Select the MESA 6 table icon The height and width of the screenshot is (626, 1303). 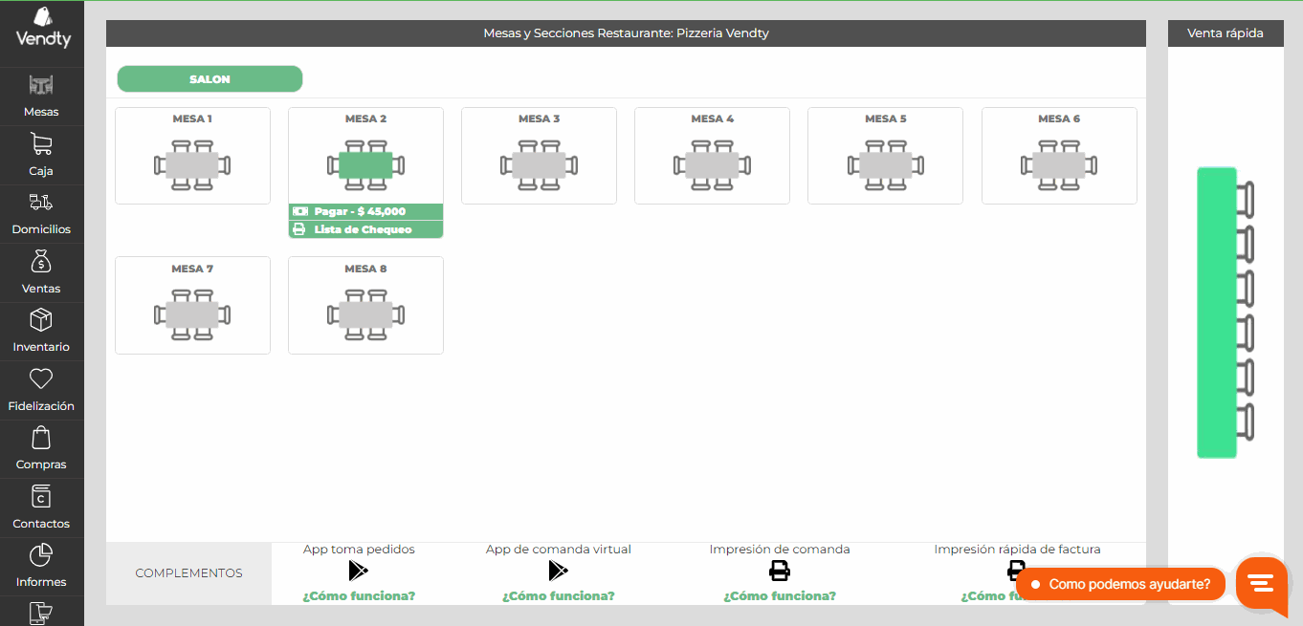pos(1059,165)
